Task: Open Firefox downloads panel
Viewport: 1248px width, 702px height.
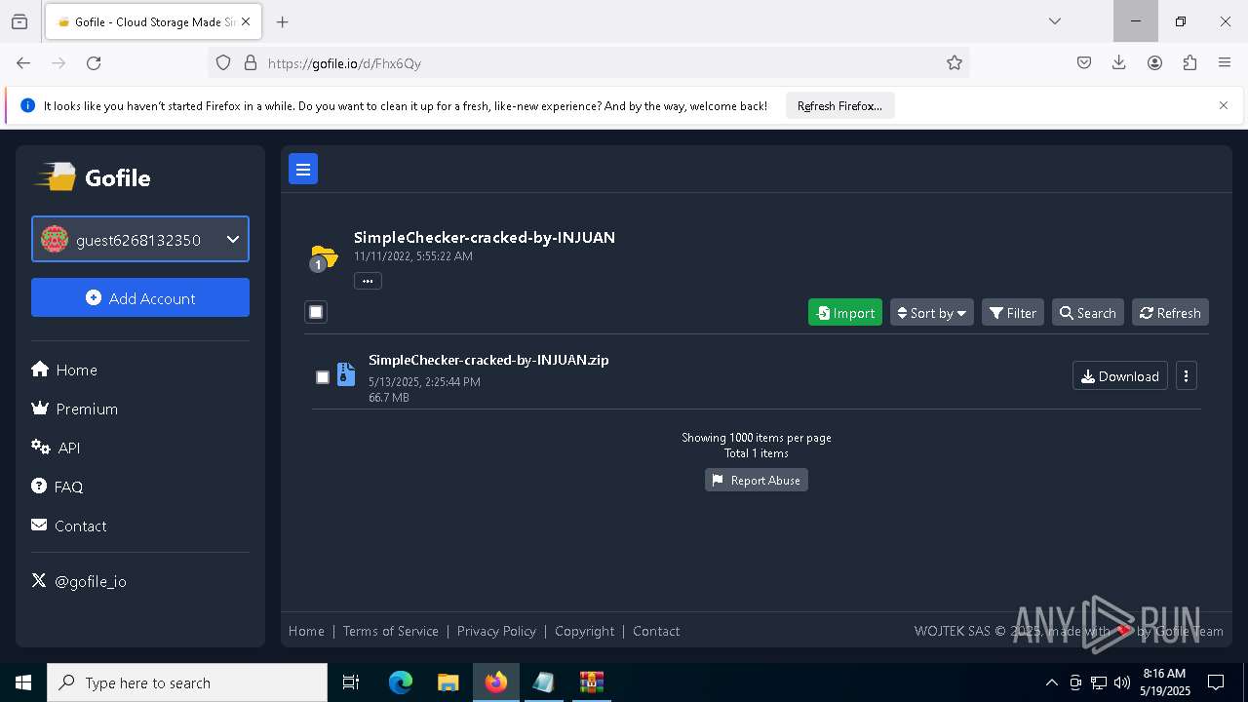Action: pos(1119,62)
